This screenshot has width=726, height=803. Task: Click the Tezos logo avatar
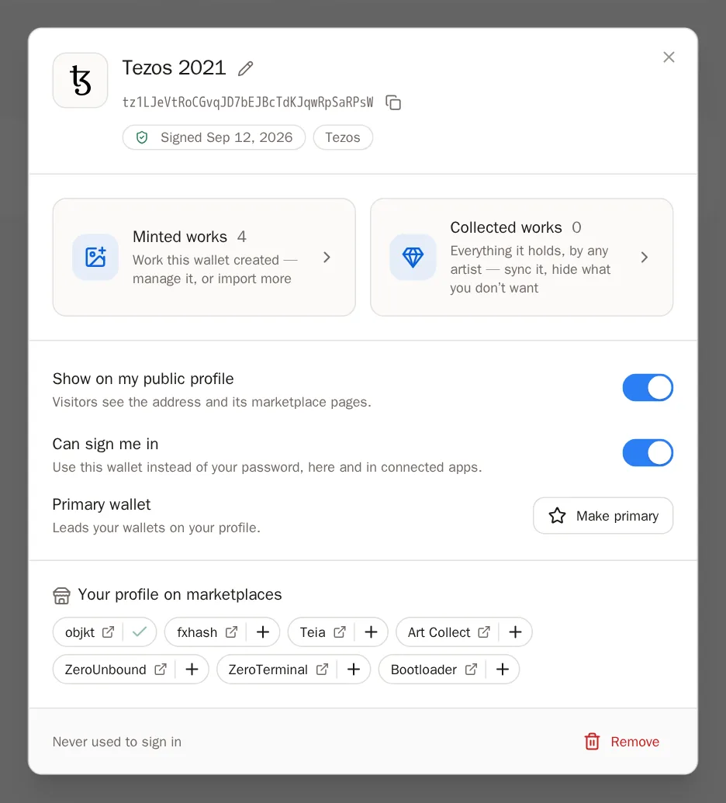(x=81, y=81)
